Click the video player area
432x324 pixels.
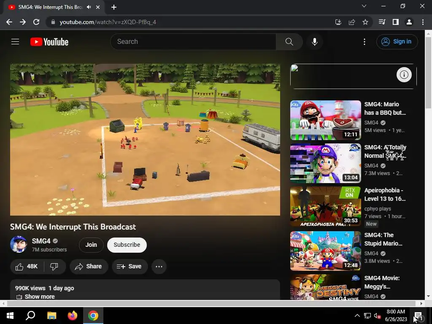tap(145, 140)
